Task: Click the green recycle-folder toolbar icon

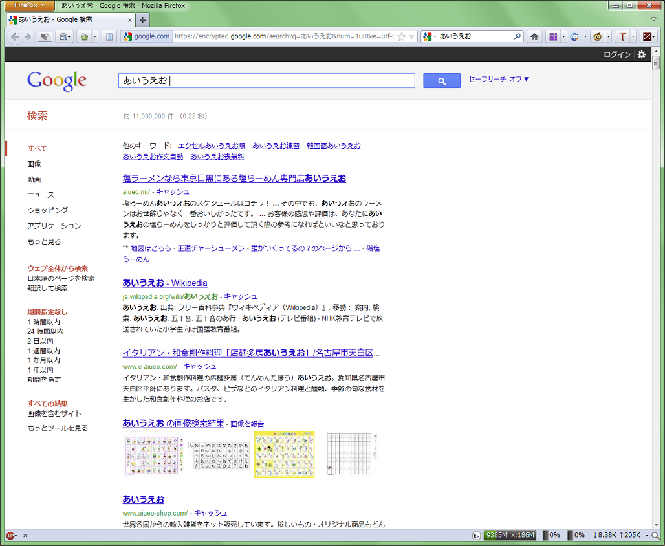Action: click(84, 37)
